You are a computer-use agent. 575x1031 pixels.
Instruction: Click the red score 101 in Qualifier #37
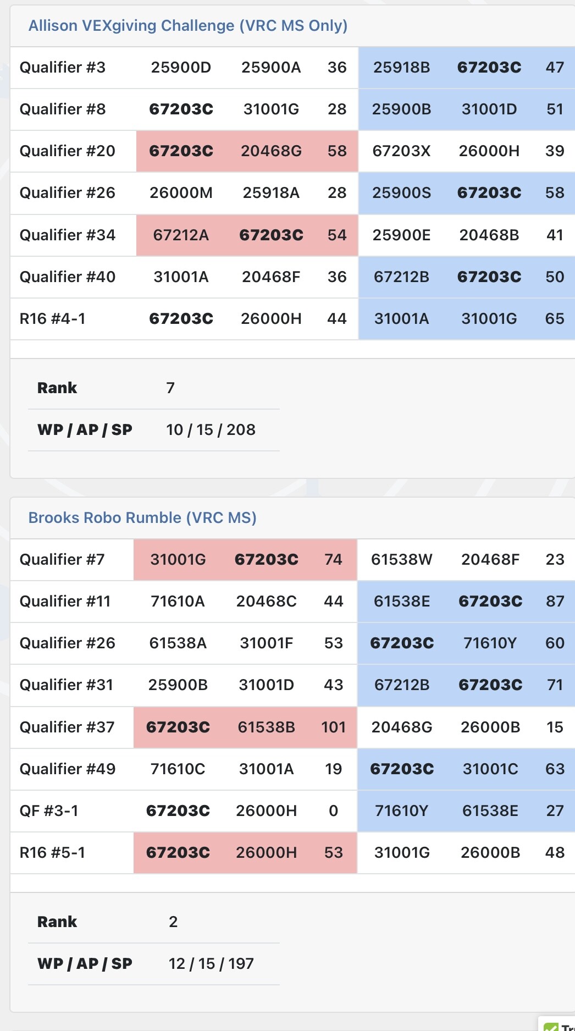(333, 727)
